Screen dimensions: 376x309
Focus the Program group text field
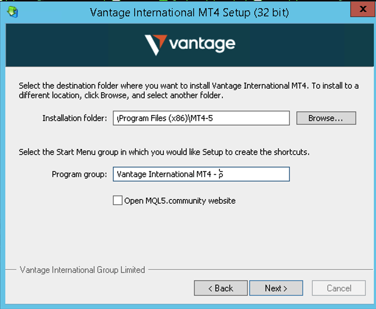[201, 174]
